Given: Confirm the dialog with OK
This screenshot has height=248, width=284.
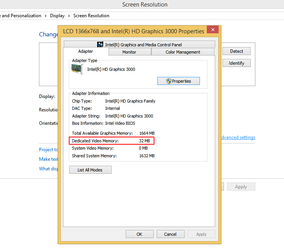Looking at the screenshot, I should [x=140, y=234].
